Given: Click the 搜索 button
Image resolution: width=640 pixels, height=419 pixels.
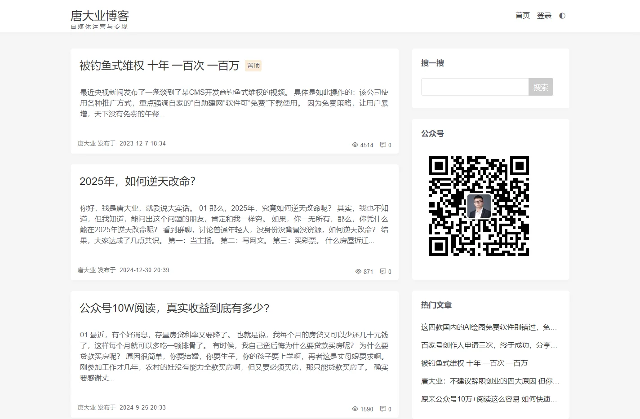Looking at the screenshot, I should pyautogui.click(x=541, y=87).
